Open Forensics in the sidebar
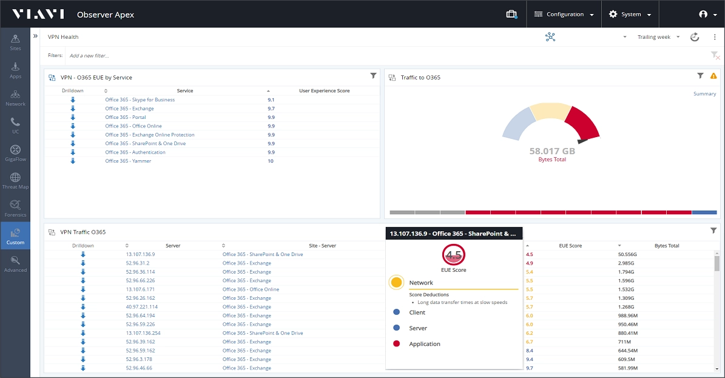 pos(15,208)
